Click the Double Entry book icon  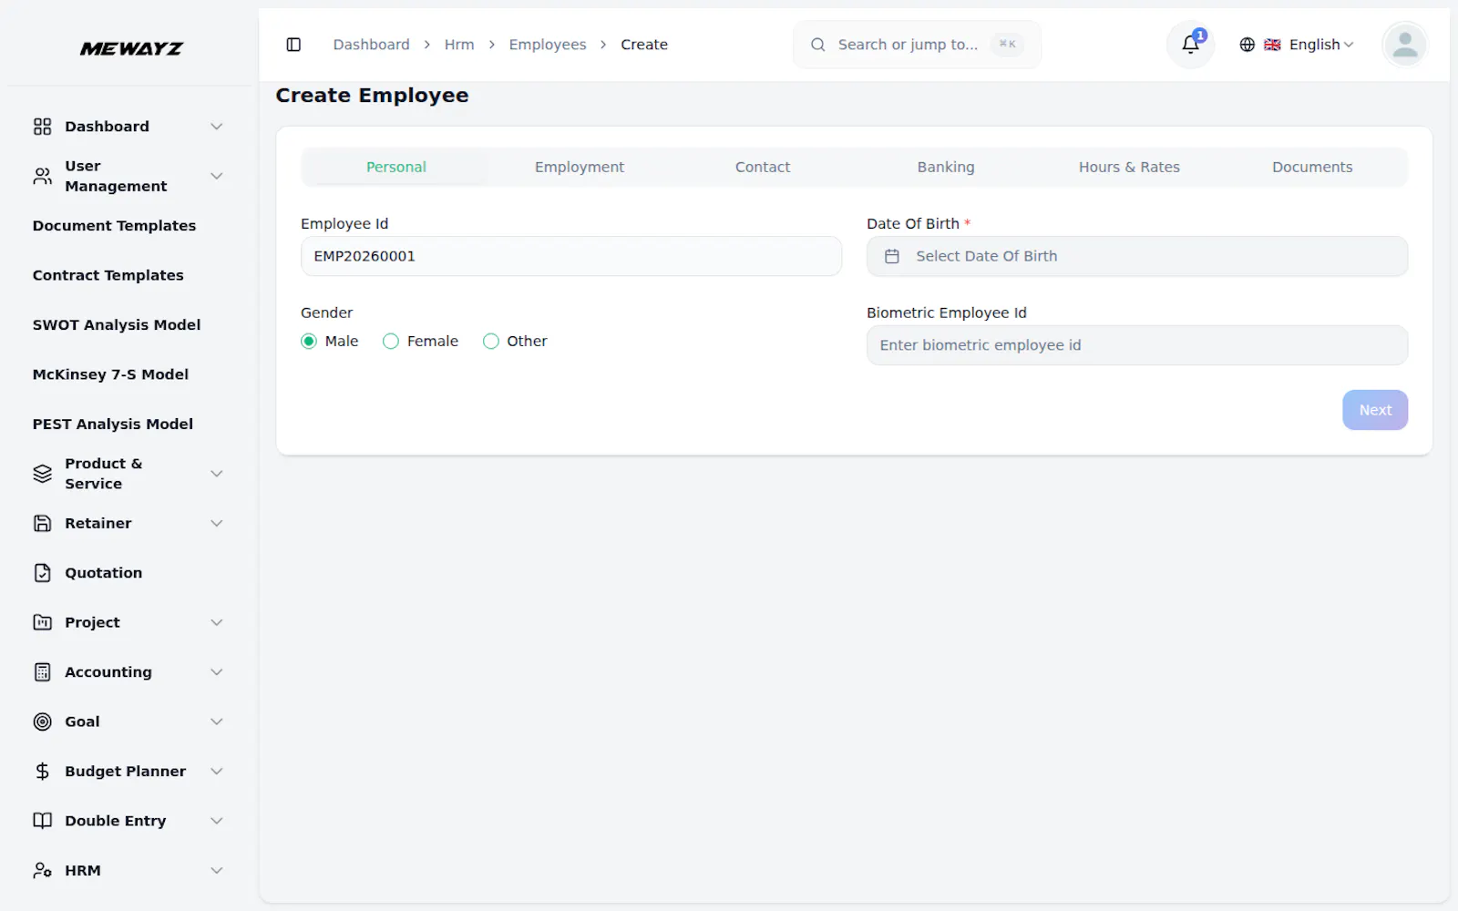pos(43,821)
